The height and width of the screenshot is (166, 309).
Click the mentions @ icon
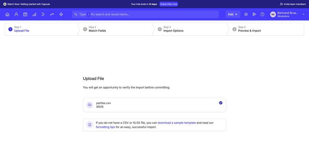point(246,14)
